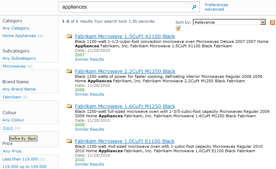Click the 'Sort by:' label
Viewport: 276px width, 169px height.
coord(183,22)
